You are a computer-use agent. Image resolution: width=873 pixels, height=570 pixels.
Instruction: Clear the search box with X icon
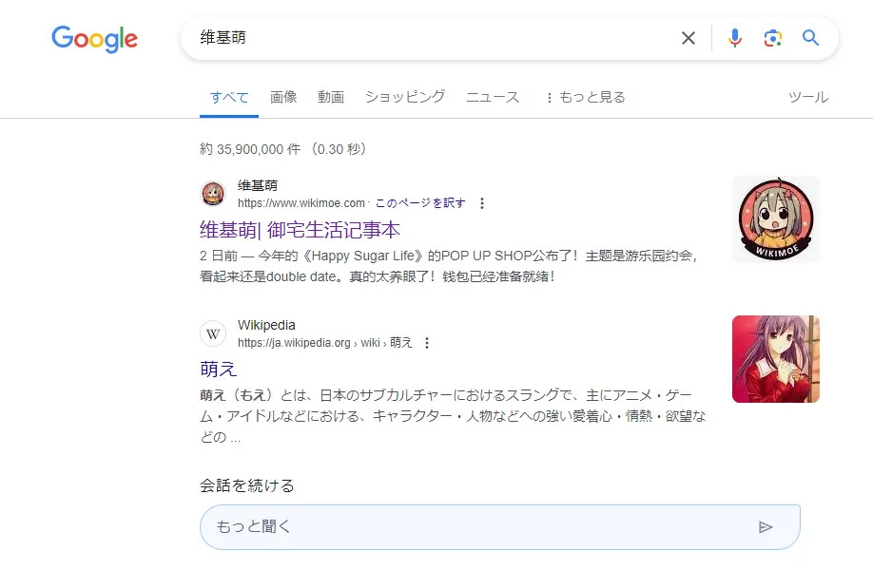688,38
